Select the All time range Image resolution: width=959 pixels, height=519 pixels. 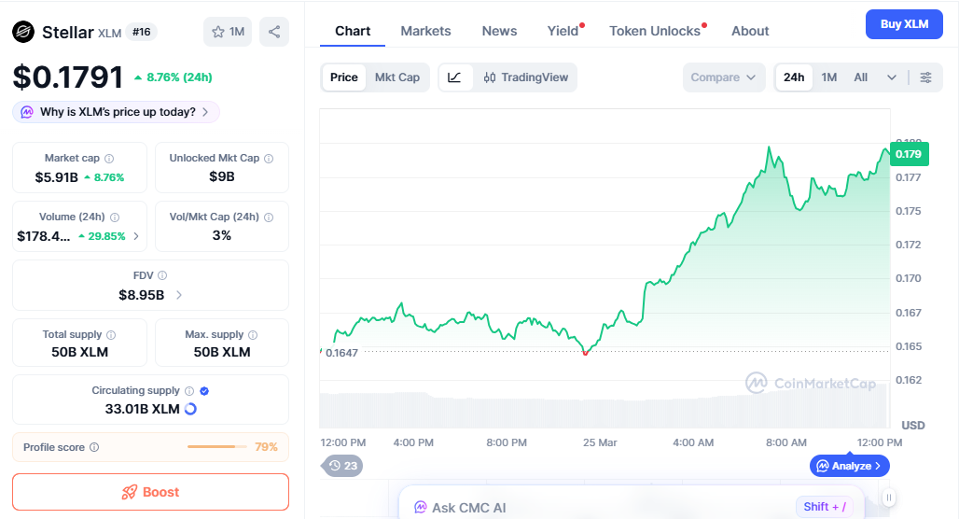tap(860, 77)
